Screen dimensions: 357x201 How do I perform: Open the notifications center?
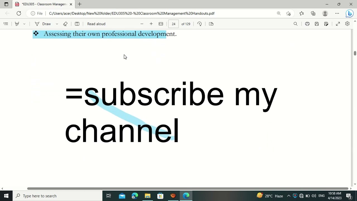(349, 196)
